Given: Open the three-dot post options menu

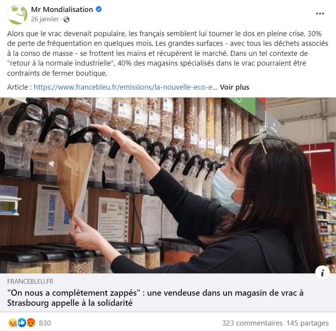Looking at the screenshot, I should [x=320, y=14].
